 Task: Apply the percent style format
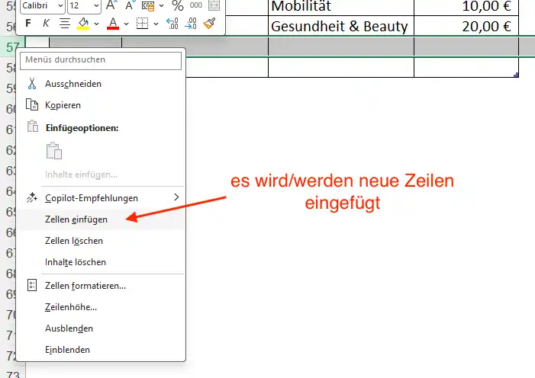tap(177, 5)
